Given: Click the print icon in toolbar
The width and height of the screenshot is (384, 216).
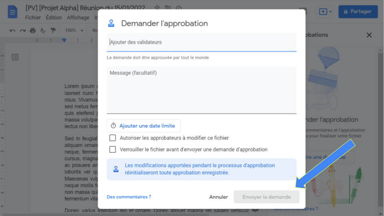Looking at the screenshot, I should pyautogui.click(x=32, y=30).
